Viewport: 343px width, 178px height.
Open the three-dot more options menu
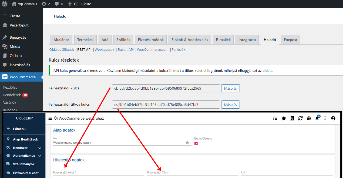click(325, 118)
